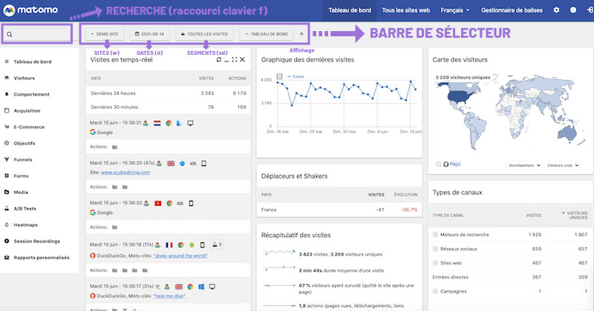The width and height of the screenshot is (594, 311).
Task: Select Rapports personnalisés in the sidebar
Action: coord(42,258)
